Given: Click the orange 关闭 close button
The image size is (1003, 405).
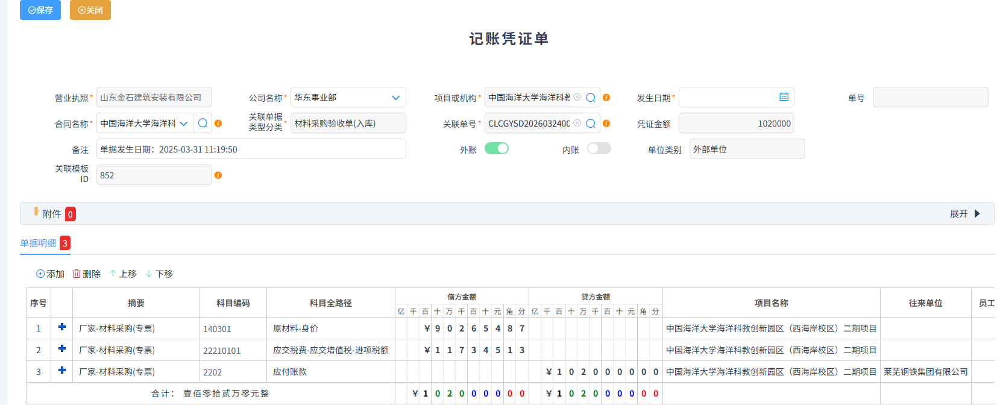Looking at the screenshot, I should click(90, 10).
